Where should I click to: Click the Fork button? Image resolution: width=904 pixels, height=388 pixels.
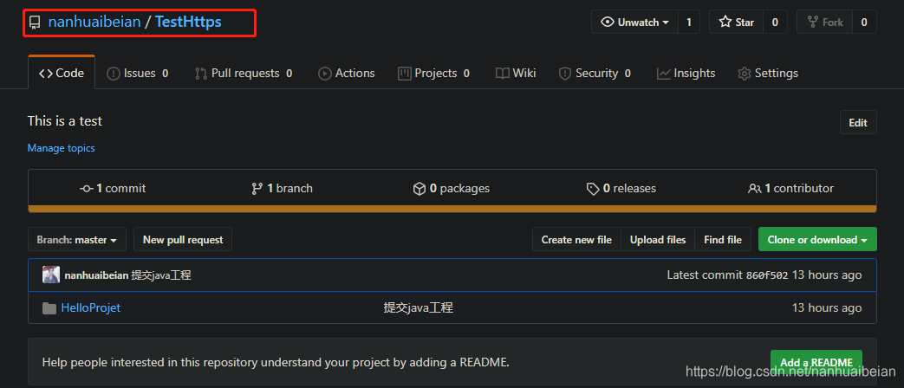point(824,22)
